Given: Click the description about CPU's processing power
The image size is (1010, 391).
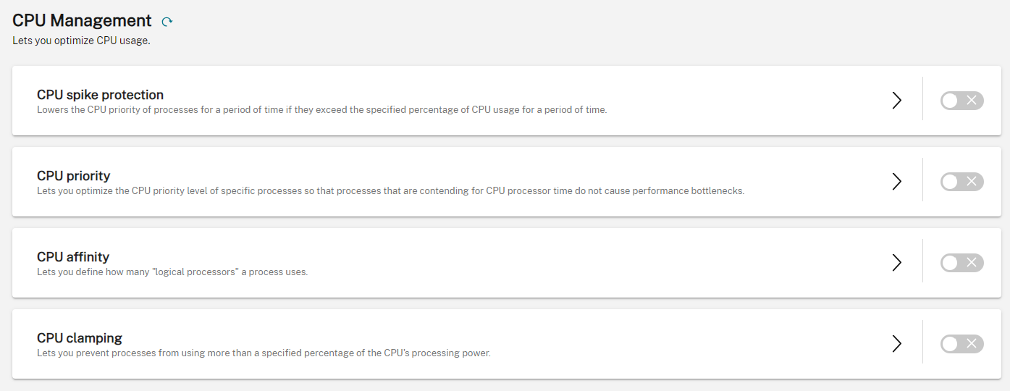Looking at the screenshot, I should pyautogui.click(x=264, y=353).
